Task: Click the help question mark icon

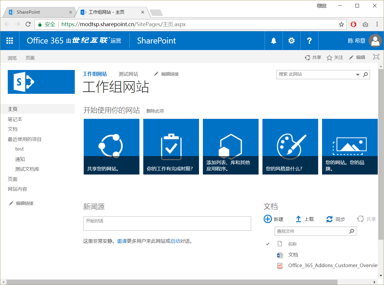Action: (x=309, y=41)
